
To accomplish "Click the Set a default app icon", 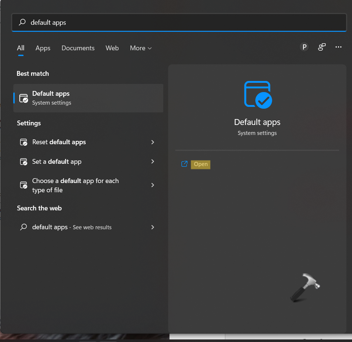I will click(24, 162).
